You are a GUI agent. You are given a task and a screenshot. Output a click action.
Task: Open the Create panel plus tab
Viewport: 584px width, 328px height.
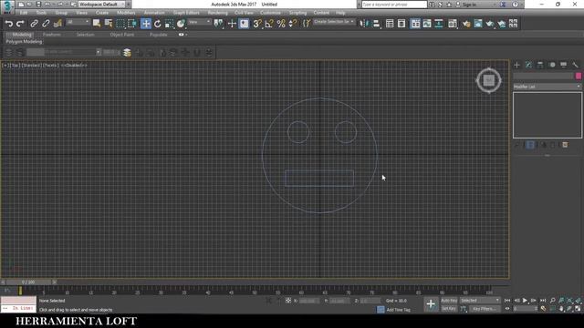(x=516, y=65)
